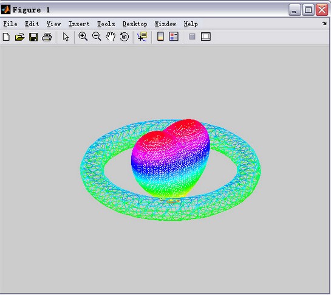331x295 pixels.
Task: Open the File menu
Action: click(10, 24)
